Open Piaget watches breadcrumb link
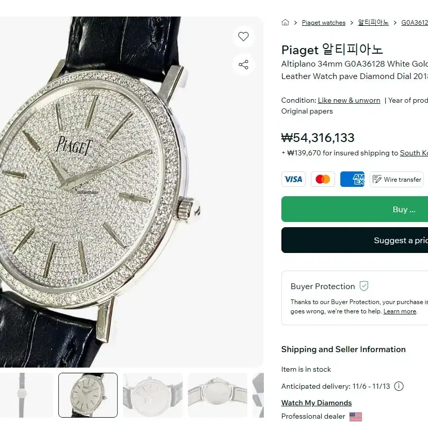The width and height of the screenshot is (428, 428). [x=324, y=23]
